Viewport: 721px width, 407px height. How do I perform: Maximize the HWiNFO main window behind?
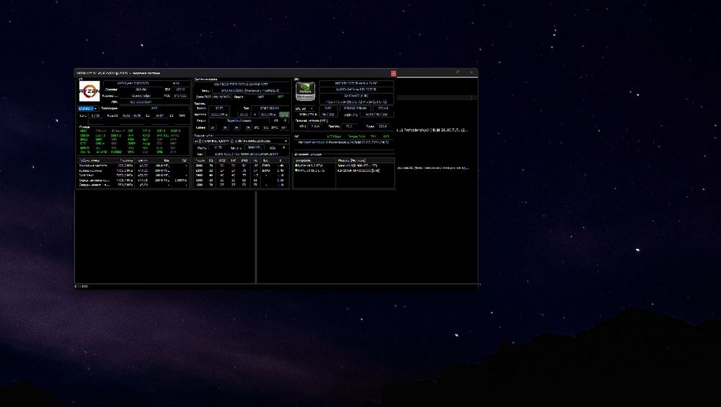(458, 73)
